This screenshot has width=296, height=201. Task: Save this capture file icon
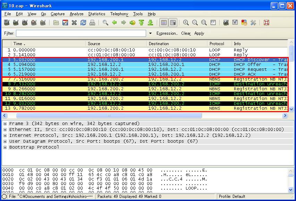pyautogui.click(x=65, y=23)
